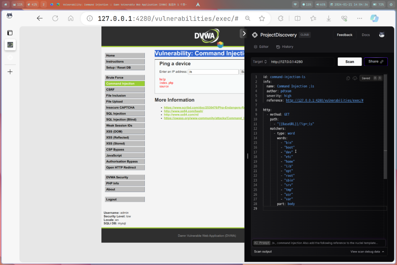Screen dimensions: 397x265
Task: Expand View scan debug data
Action: 367,251
